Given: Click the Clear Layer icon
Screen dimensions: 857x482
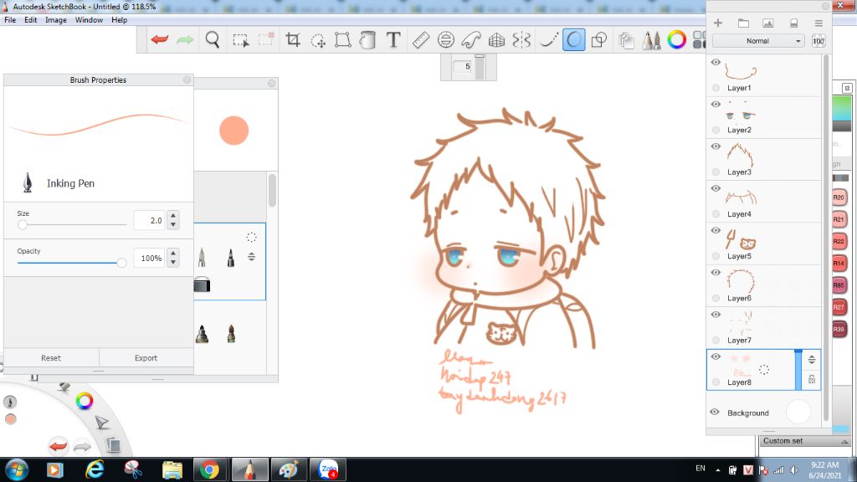Looking at the screenshot, I should [x=793, y=23].
